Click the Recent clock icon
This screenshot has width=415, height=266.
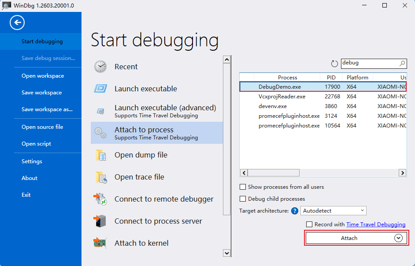click(x=100, y=67)
